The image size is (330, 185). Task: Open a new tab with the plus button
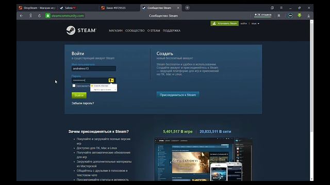pyautogui.click(x=187, y=8)
